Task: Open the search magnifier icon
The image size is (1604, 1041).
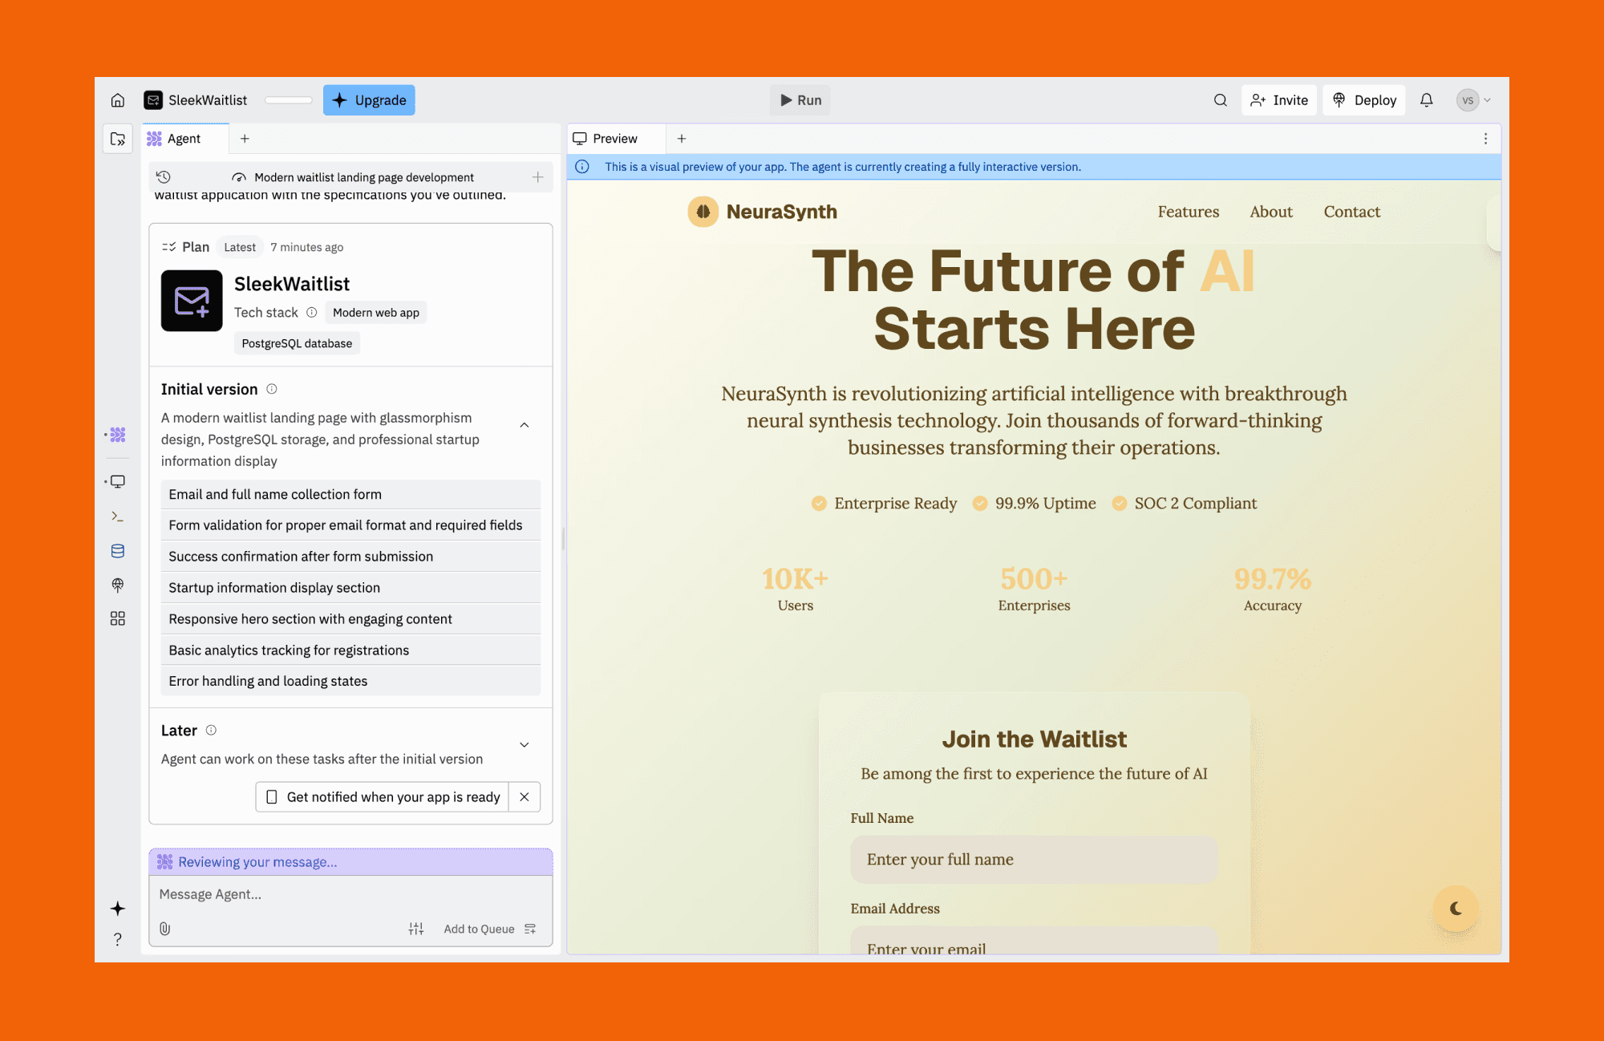Action: pyautogui.click(x=1220, y=100)
